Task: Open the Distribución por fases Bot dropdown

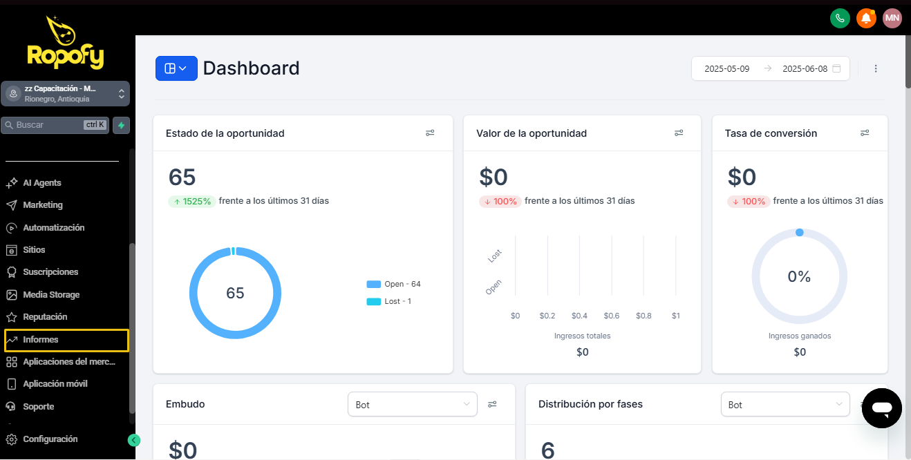Action: [x=785, y=405]
